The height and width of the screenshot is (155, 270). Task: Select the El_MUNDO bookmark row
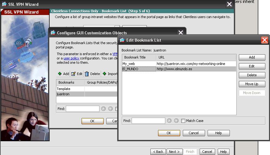click(x=179, y=69)
